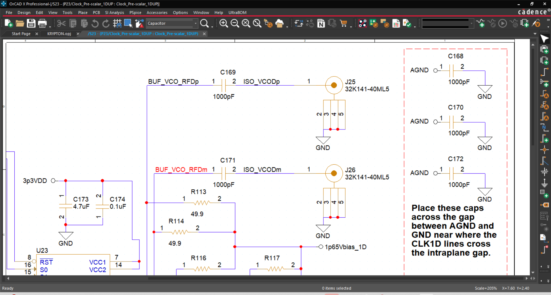Switch to the Start Page tab
The image size is (551, 295).
tap(21, 34)
